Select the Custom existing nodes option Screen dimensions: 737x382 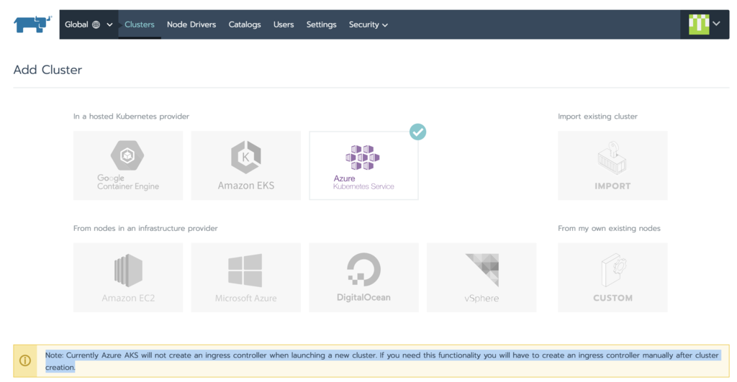612,277
